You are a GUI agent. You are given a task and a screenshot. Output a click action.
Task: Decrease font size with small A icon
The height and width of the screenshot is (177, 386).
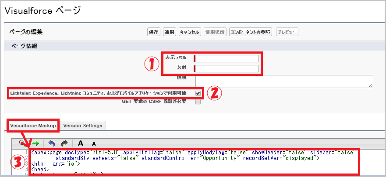point(93,143)
